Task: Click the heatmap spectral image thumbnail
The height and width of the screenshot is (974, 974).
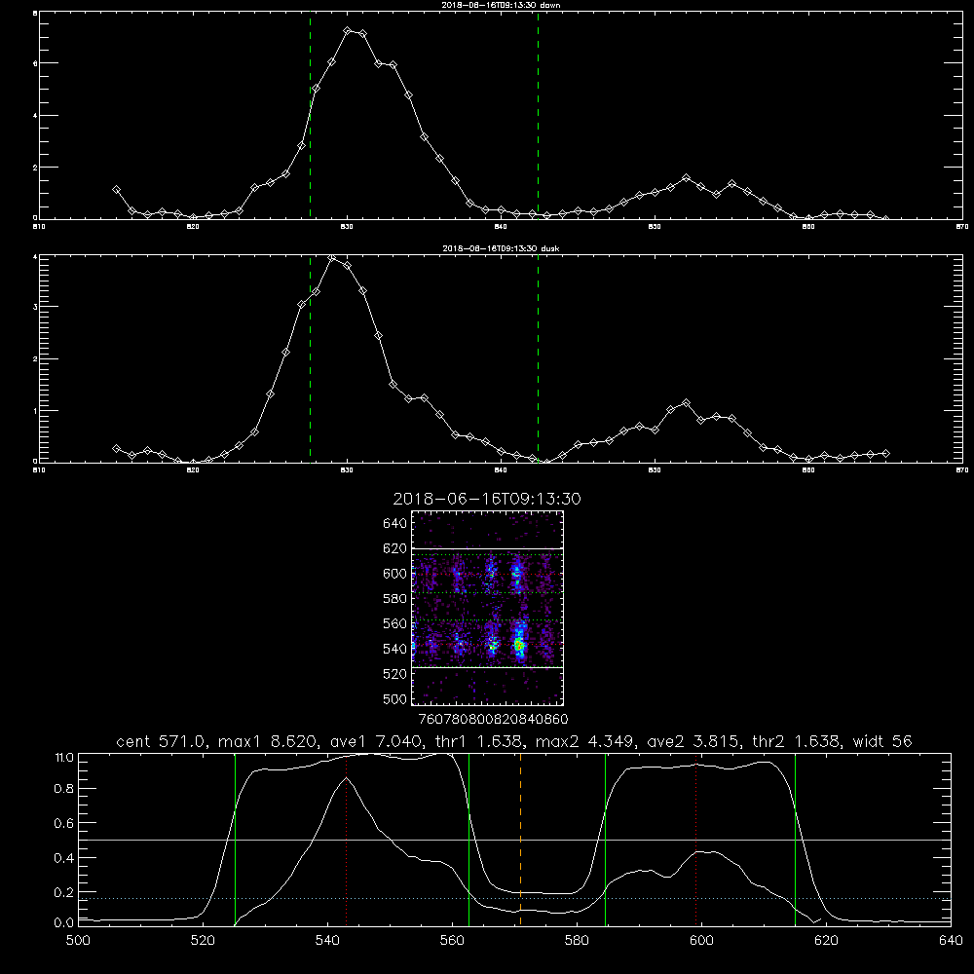Action: click(488, 608)
